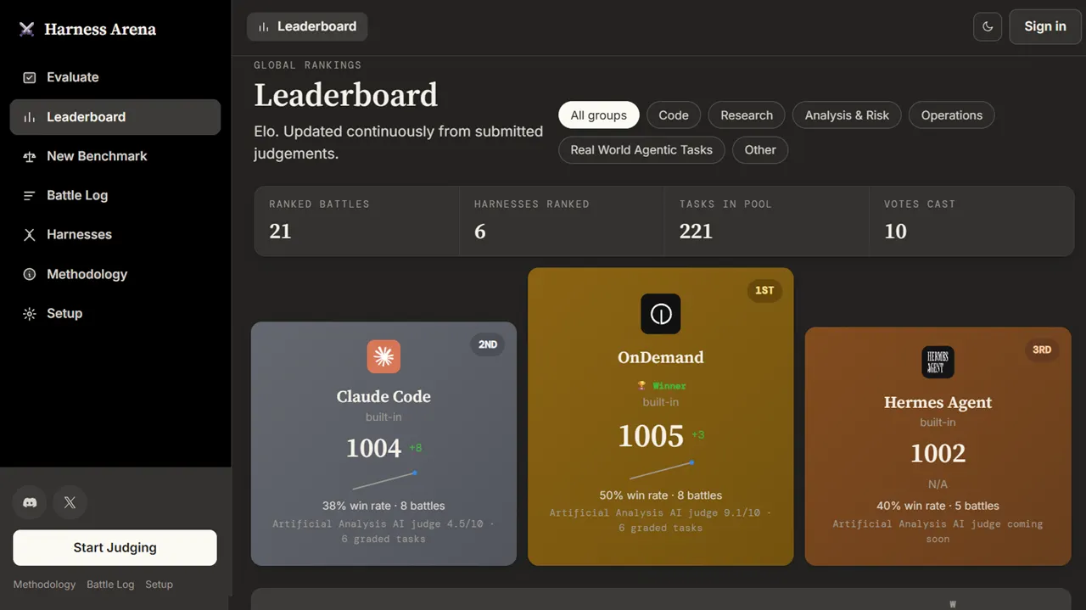1086x610 pixels.
Task: Open Evaluate in the sidebar
Action: pyautogui.click(x=115, y=77)
